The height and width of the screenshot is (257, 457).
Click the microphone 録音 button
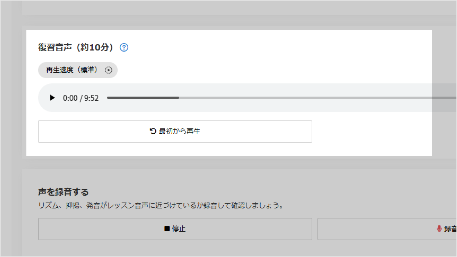click(x=387, y=229)
